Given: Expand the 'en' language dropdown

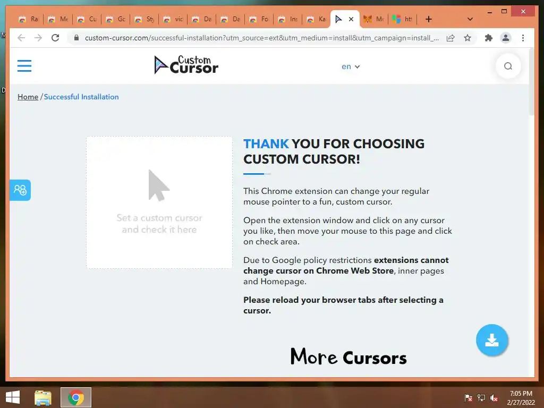Looking at the screenshot, I should coord(351,66).
